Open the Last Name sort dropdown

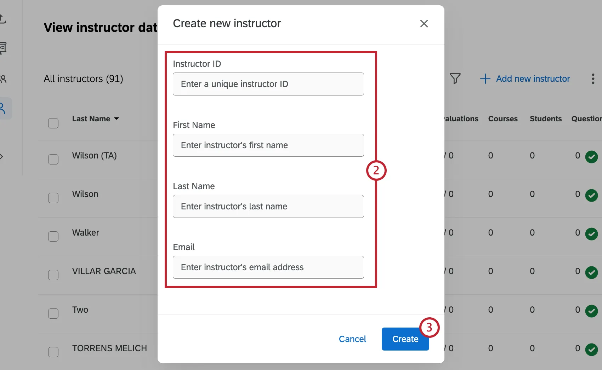point(117,119)
